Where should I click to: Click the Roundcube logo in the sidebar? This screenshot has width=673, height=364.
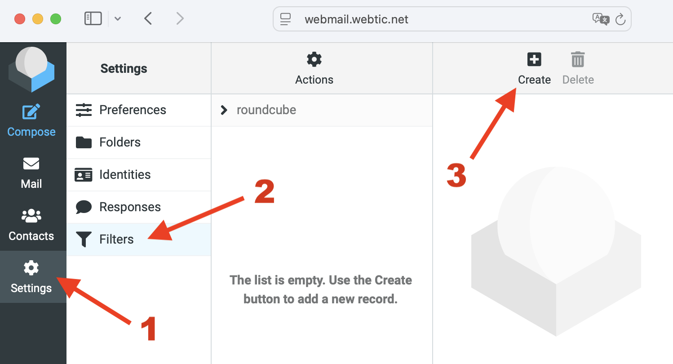coord(31,70)
